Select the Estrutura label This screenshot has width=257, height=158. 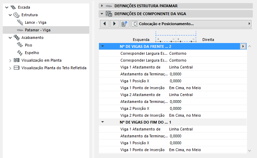29,15
